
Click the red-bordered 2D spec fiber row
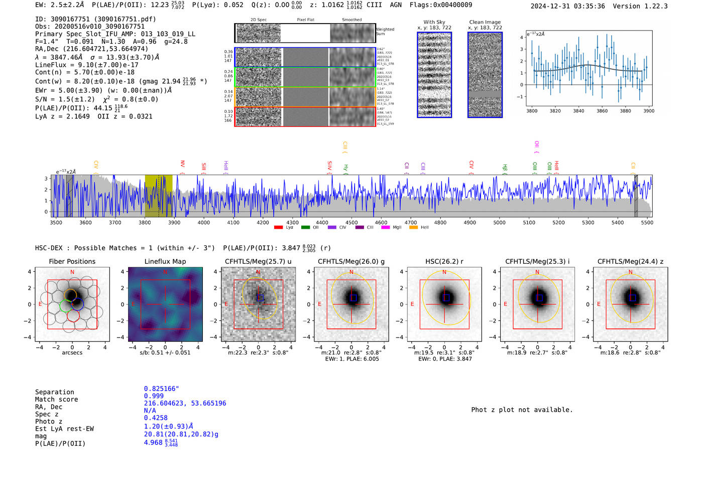point(305,117)
